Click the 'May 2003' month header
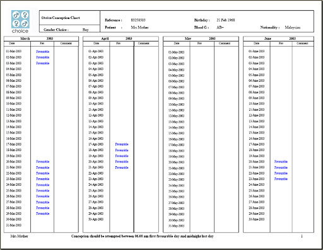This screenshot has height=250, width=323. point(201,38)
